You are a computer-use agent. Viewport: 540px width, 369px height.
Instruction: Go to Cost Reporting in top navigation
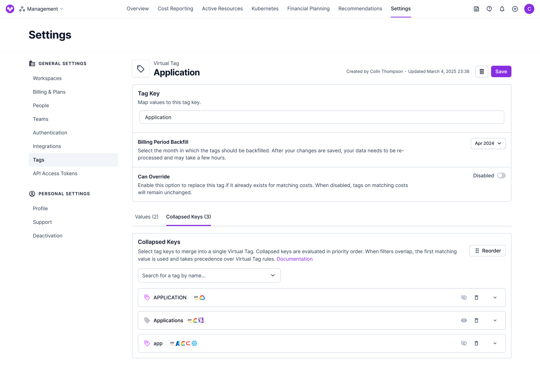pos(175,9)
